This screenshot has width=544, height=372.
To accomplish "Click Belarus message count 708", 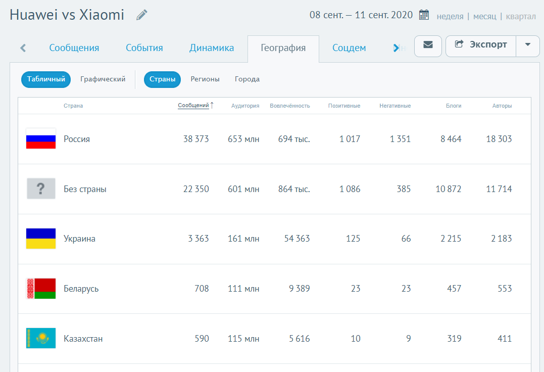I will click(x=202, y=289).
